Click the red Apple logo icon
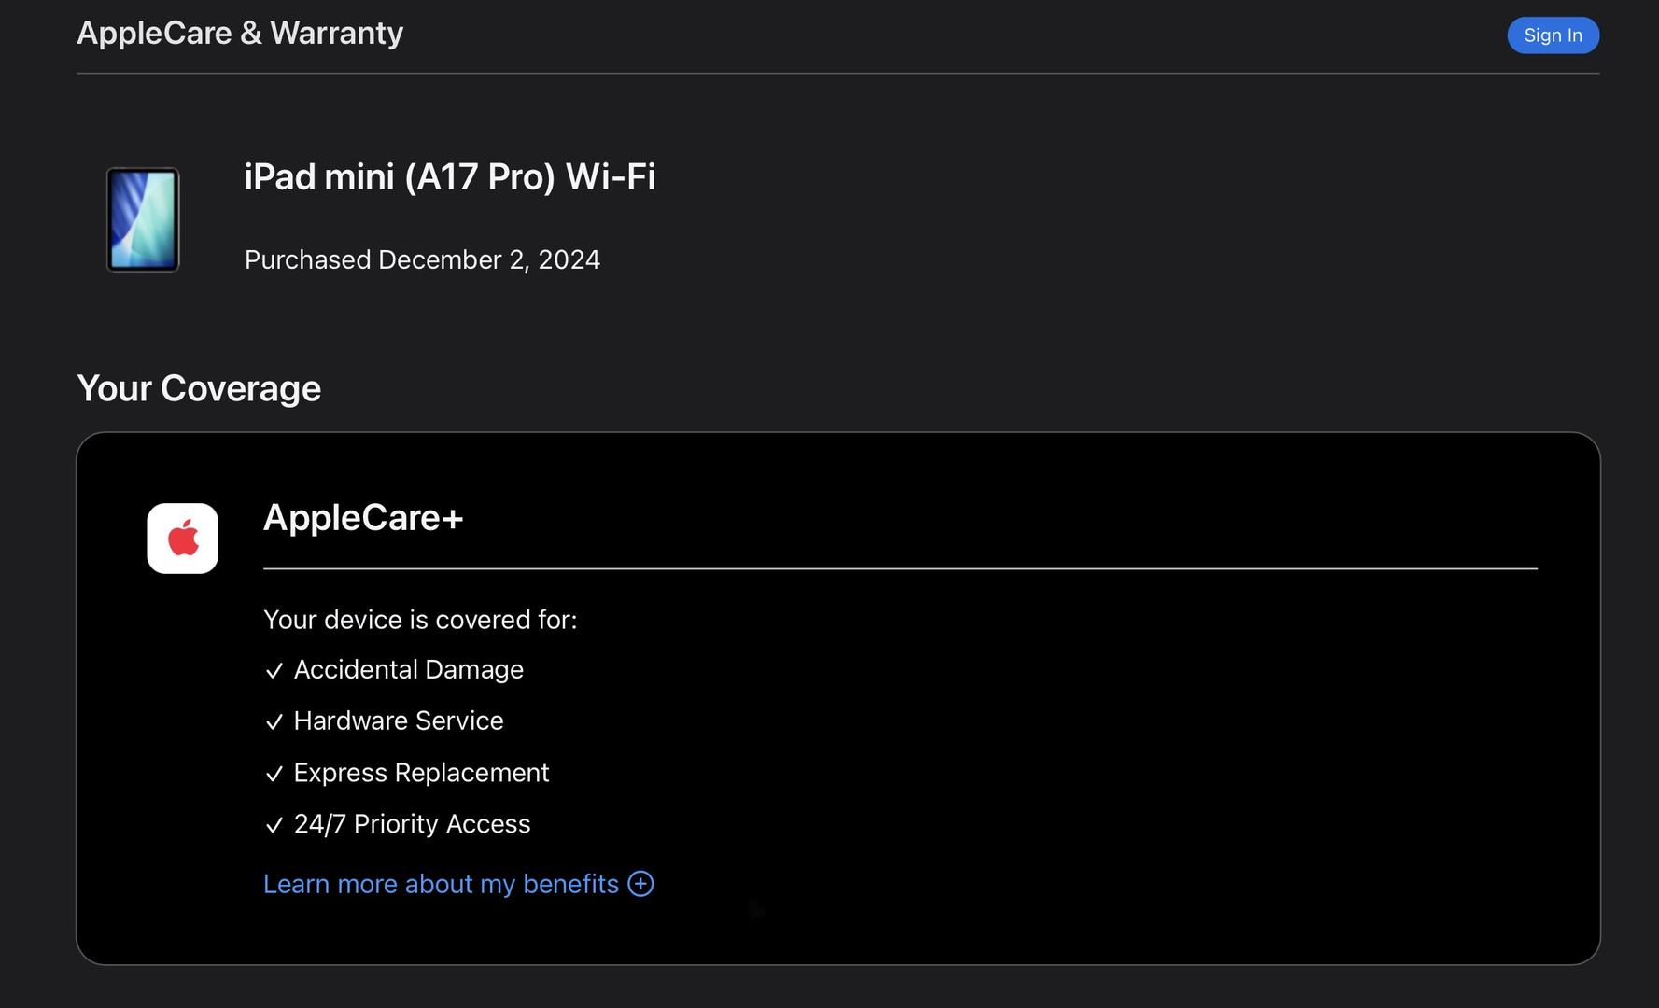Screen dimensions: 1659x1008 [183, 539]
